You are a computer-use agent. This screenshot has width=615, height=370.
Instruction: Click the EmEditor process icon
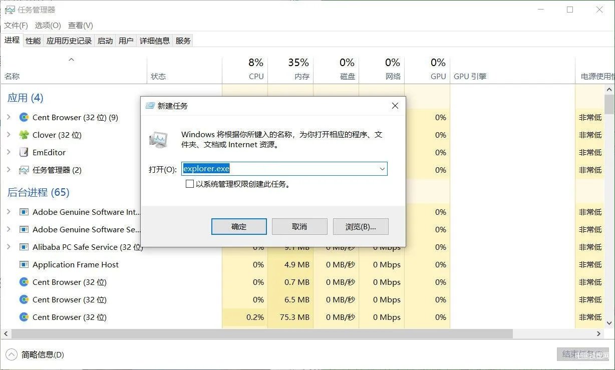[x=24, y=152]
